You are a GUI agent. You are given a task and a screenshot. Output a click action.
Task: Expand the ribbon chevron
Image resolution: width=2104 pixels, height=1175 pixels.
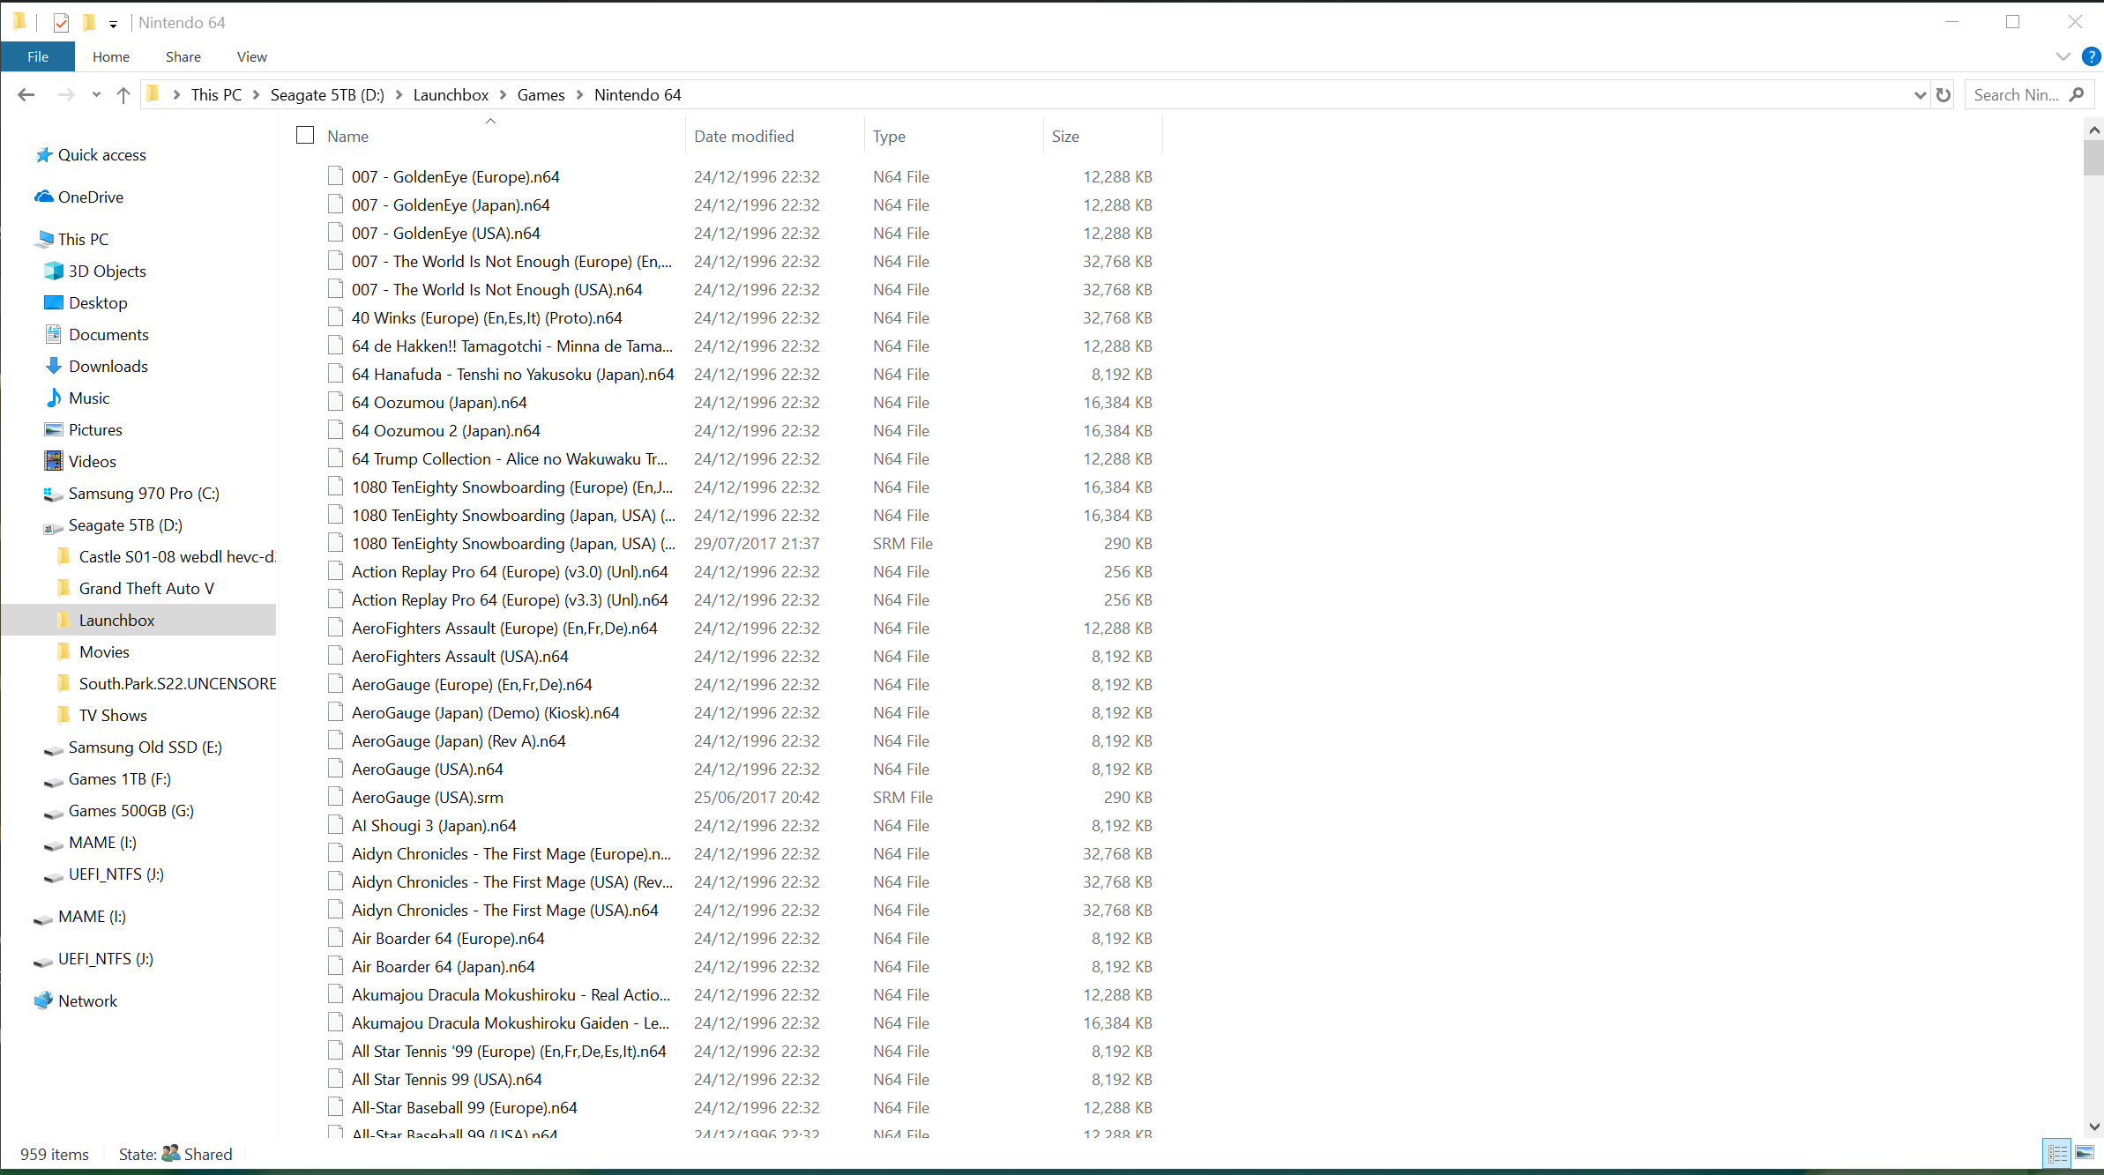tap(2063, 56)
